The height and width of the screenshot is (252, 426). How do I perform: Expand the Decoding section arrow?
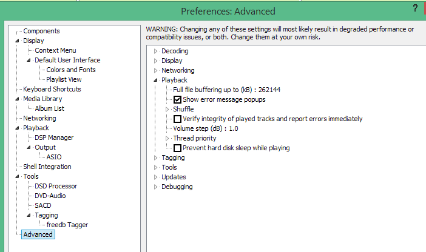[156, 51]
